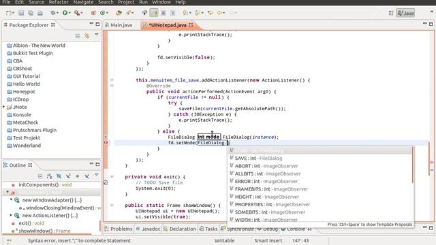The image size is (436, 245).
Task: Click Collapse All in Package Explorer
Action: tap(78, 36)
